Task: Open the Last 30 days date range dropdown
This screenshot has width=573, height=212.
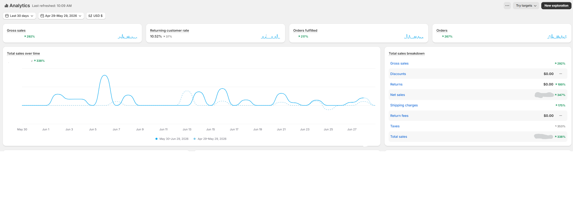Action: [19, 16]
